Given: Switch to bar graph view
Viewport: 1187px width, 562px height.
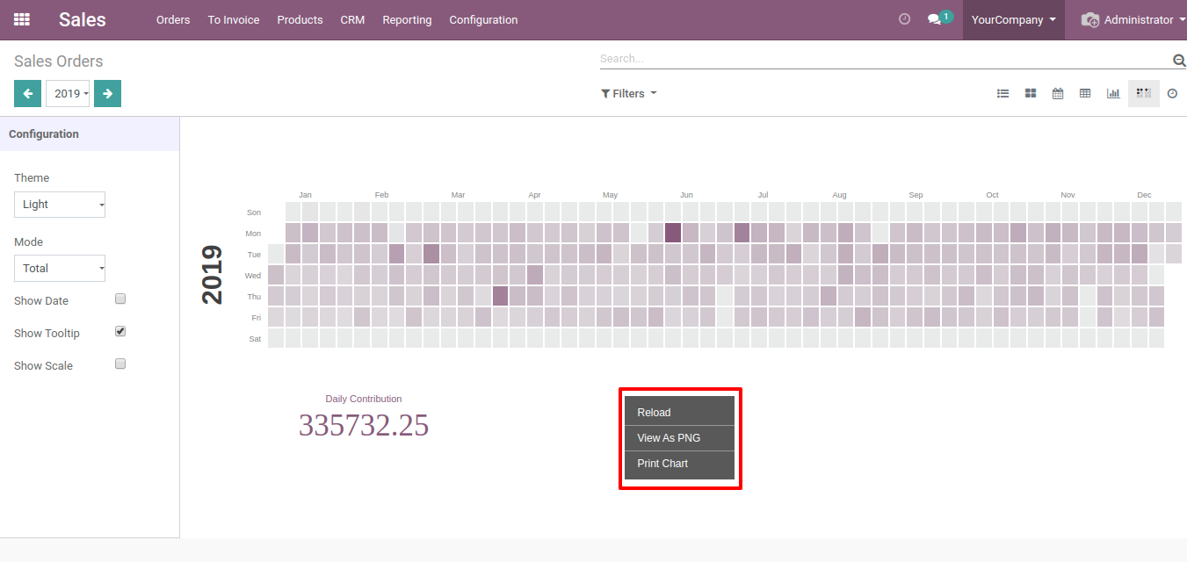Looking at the screenshot, I should point(1113,94).
